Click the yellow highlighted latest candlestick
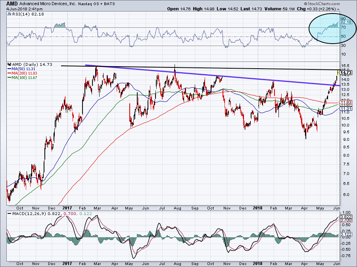Image resolution: width=357 pixels, height=267 pixels. (x=337, y=72)
